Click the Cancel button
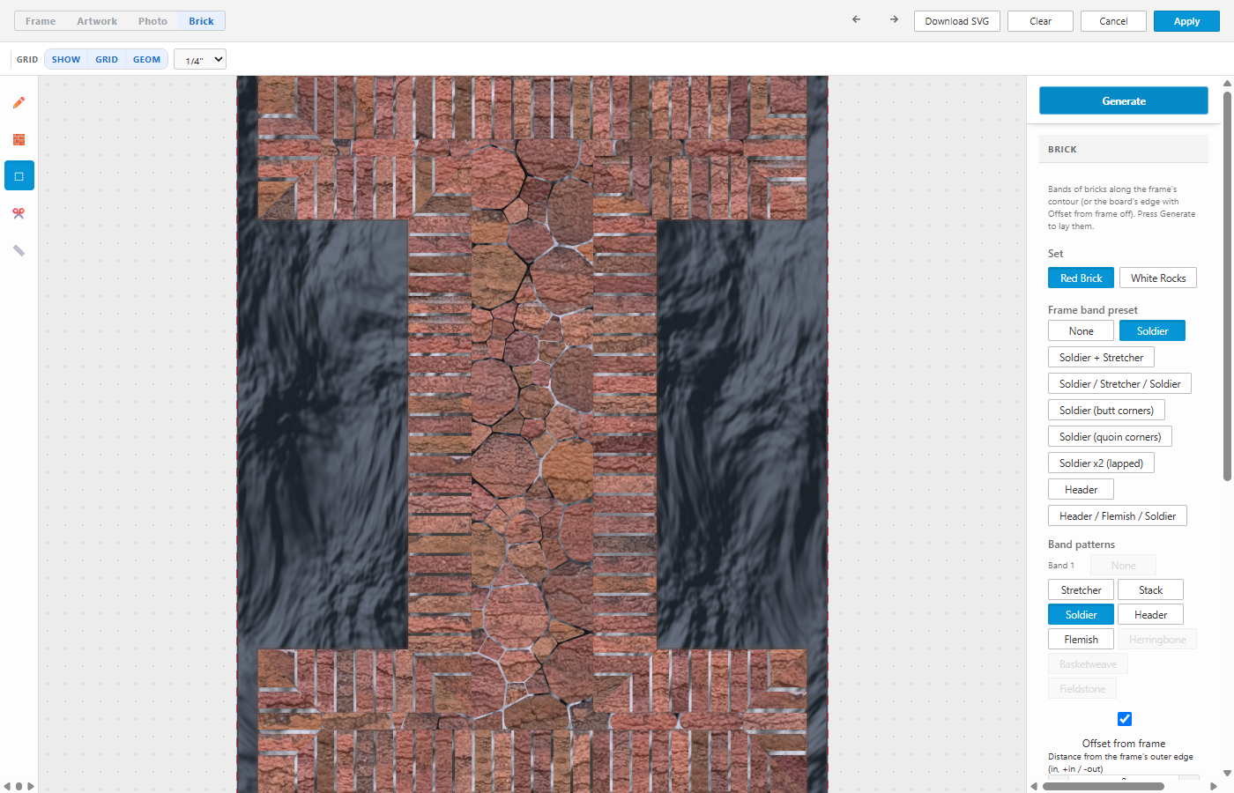This screenshot has width=1234, height=793. tap(1113, 21)
